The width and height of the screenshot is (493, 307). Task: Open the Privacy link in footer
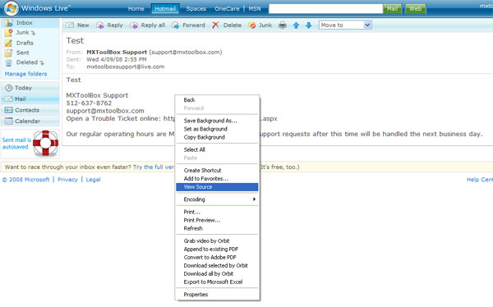[x=67, y=180]
